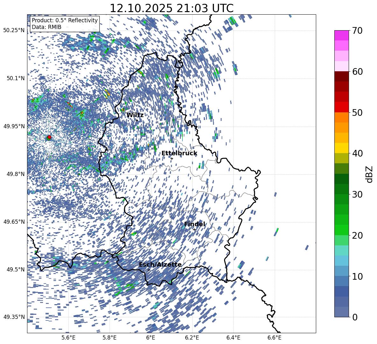
Task: Click the colorbar tick label 30
Action: (x=357, y=194)
